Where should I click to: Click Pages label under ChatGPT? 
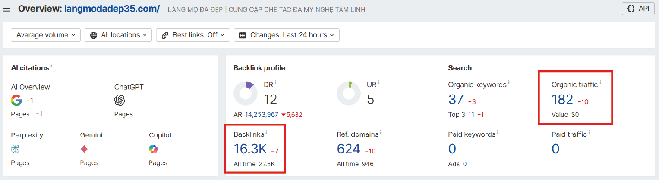(x=123, y=114)
